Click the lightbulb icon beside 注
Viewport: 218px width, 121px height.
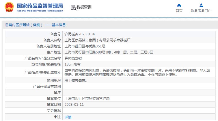pyautogui.click(x=55, y=117)
